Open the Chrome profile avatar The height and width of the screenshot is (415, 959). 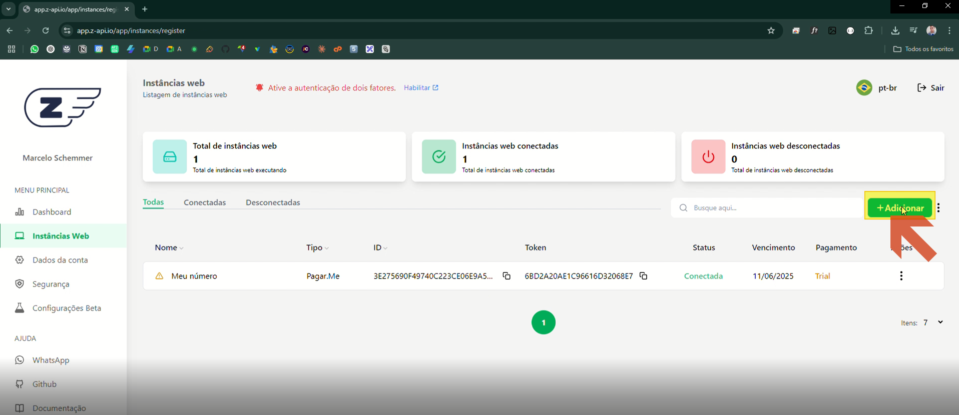tap(931, 30)
